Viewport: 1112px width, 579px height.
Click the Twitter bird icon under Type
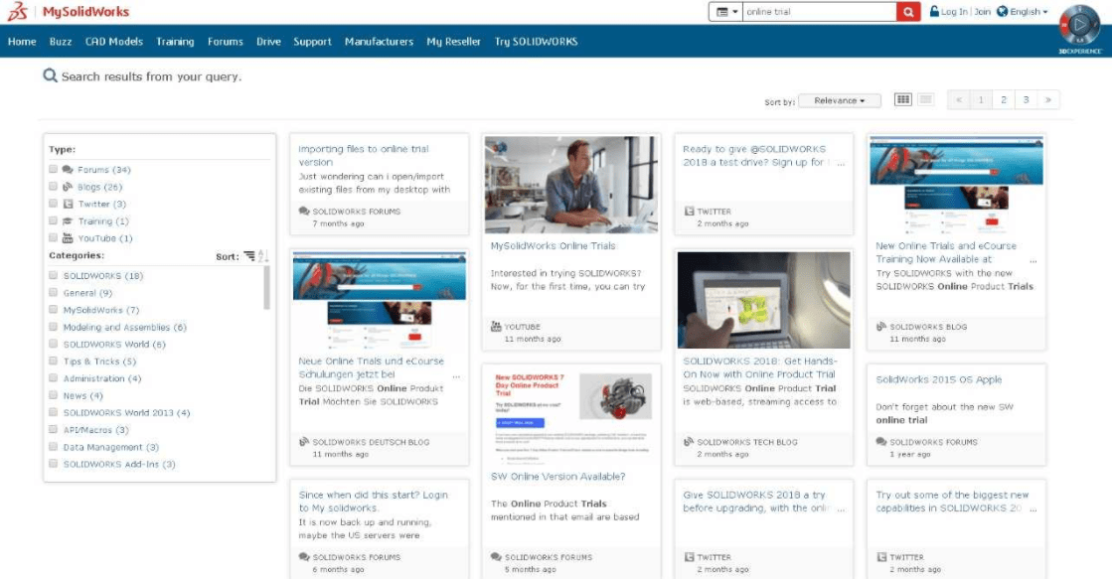[69, 204]
